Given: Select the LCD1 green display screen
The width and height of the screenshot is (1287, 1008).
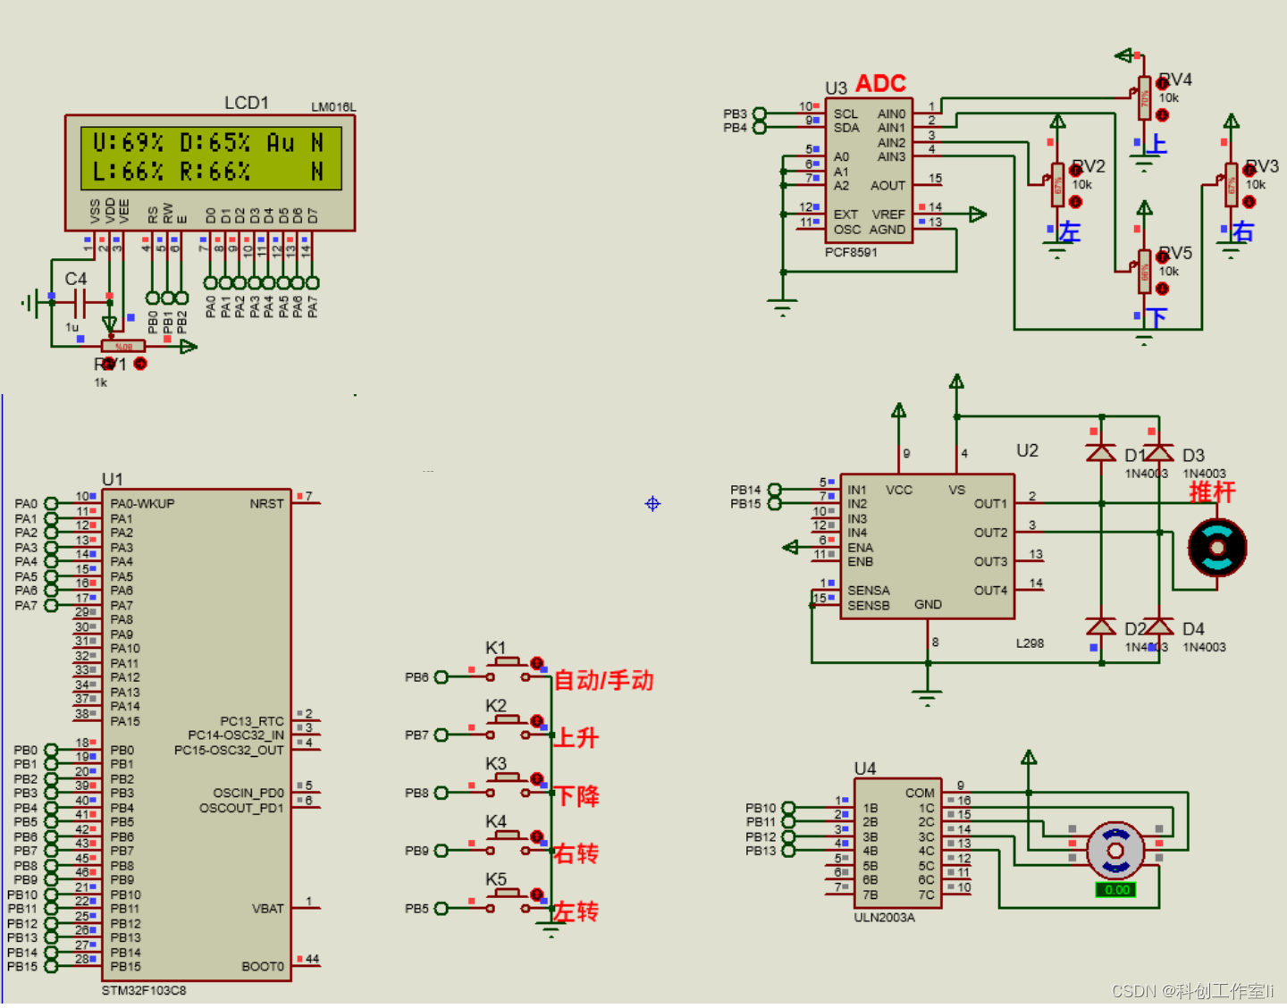Looking at the screenshot, I should pos(211,157).
